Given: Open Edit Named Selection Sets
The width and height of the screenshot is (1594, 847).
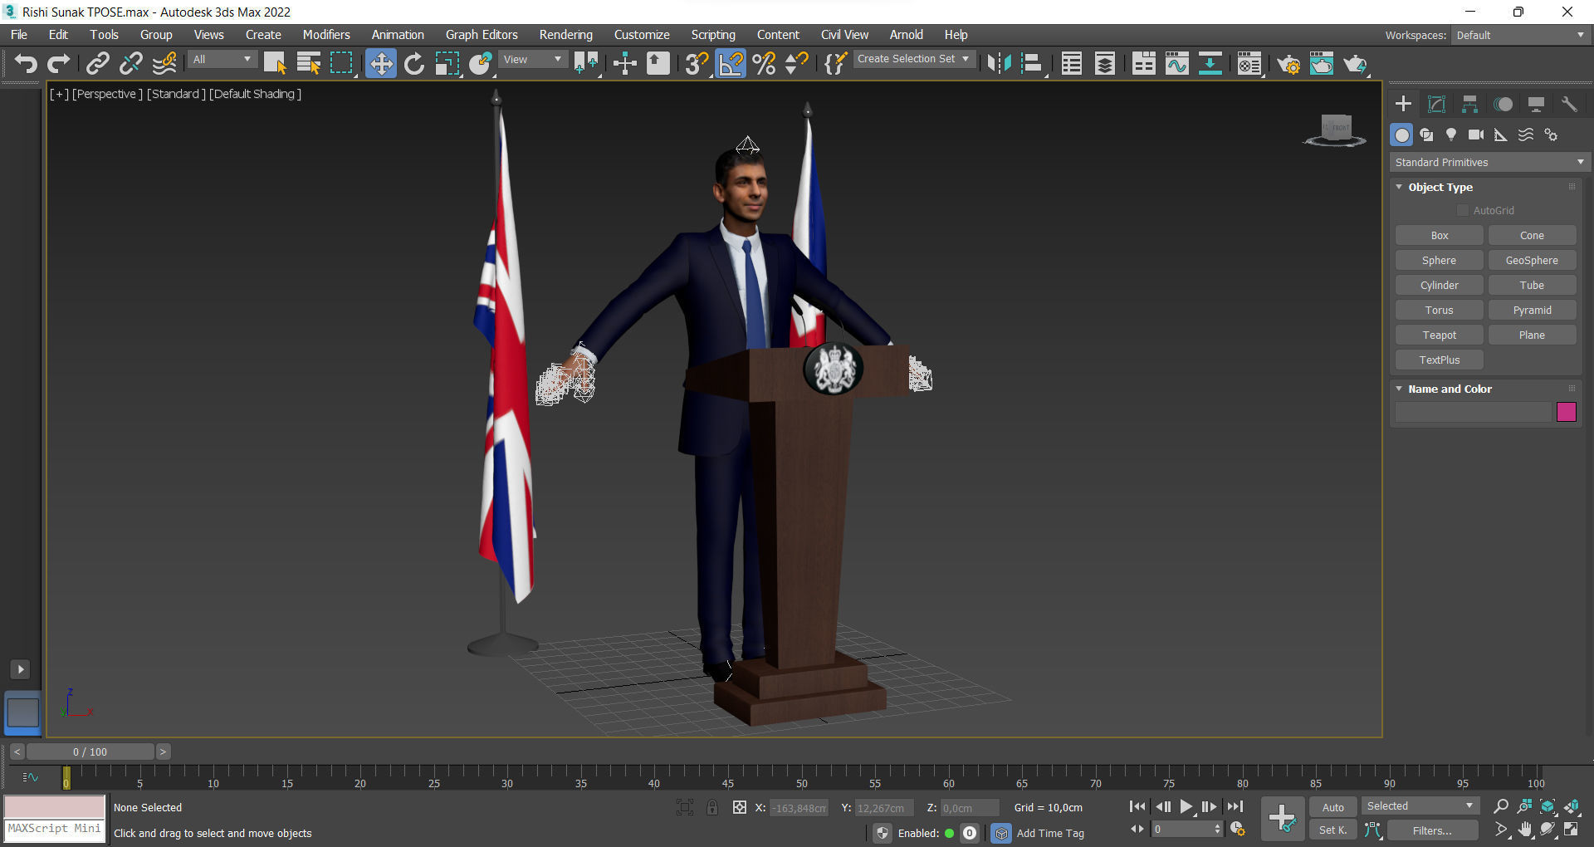Looking at the screenshot, I should pos(835,64).
